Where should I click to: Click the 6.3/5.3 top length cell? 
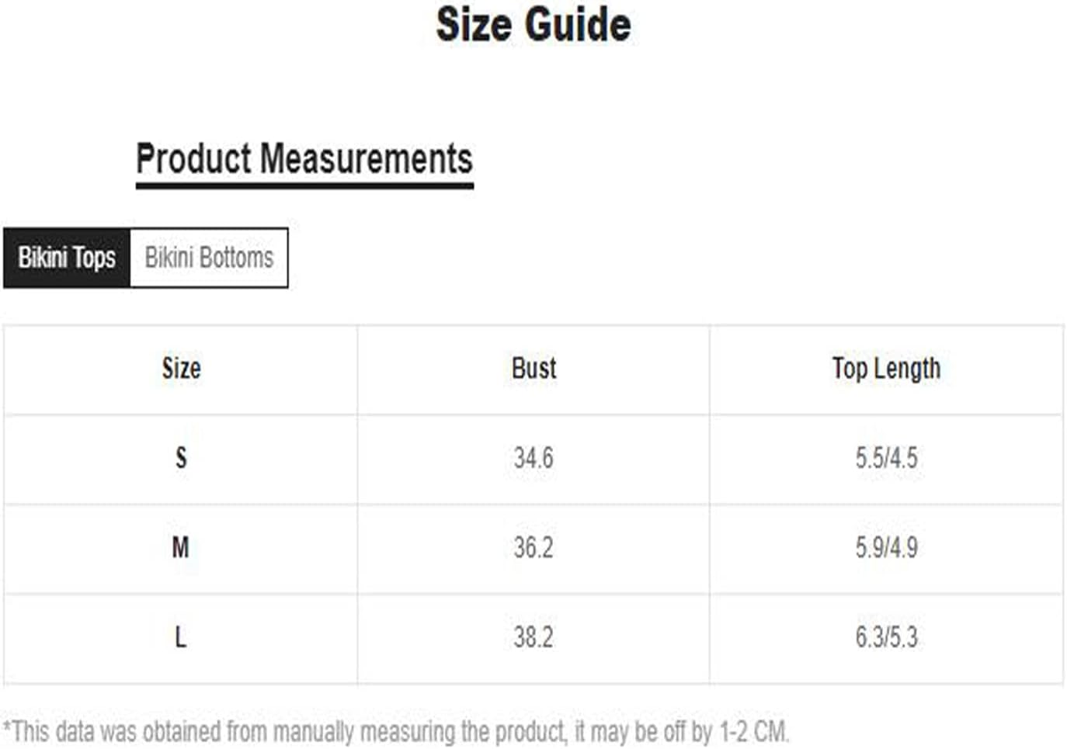(x=886, y=637)
